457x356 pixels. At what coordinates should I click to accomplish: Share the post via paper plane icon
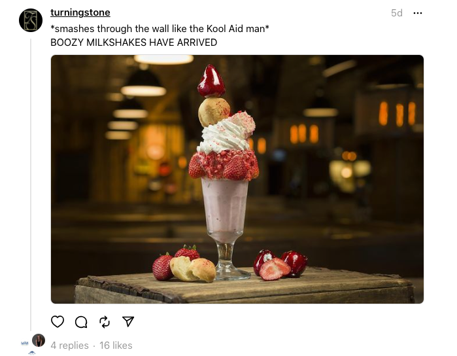point(128,321)
